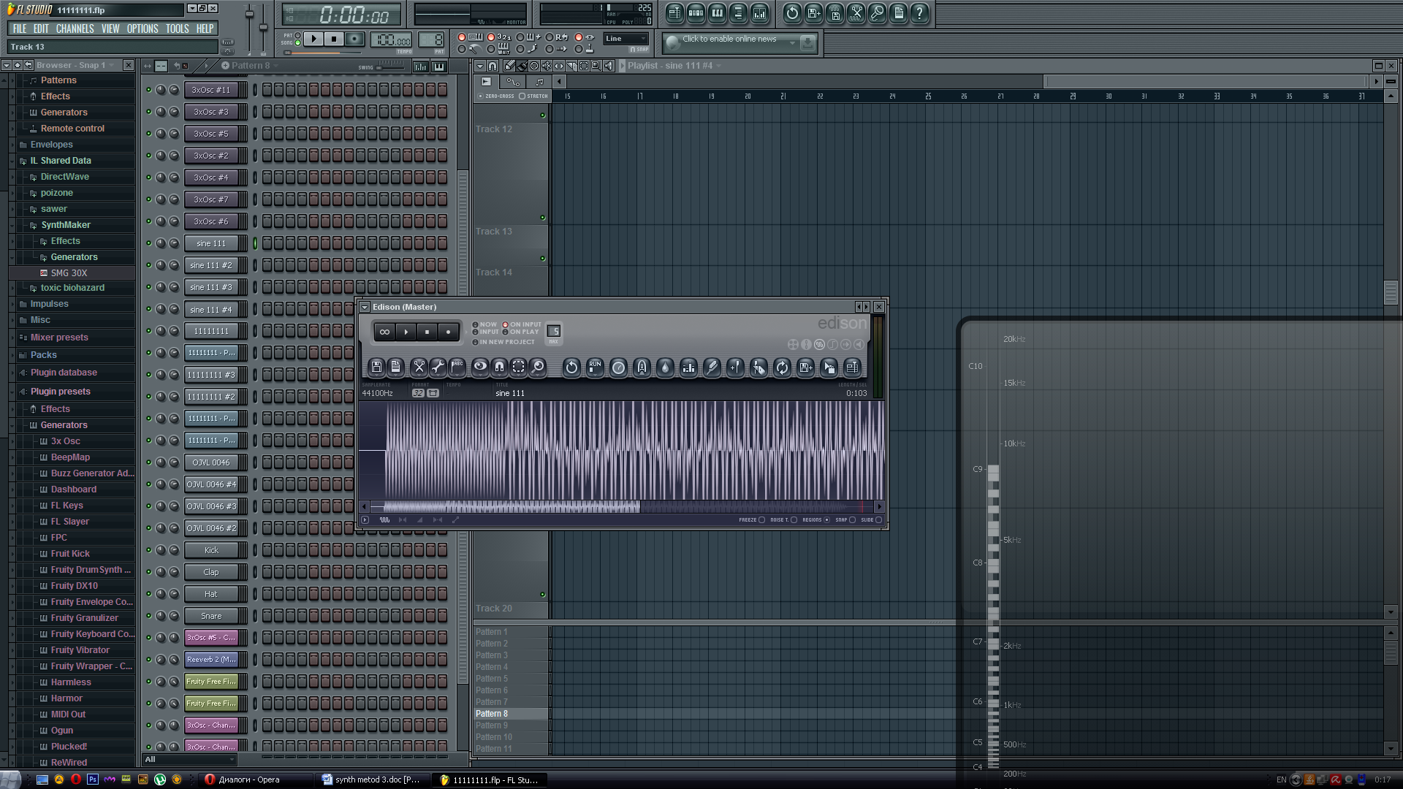This screenshot has height=789, width=1403.
Task: Open playlist options arrow menu
Action: (x=480, y=66)
